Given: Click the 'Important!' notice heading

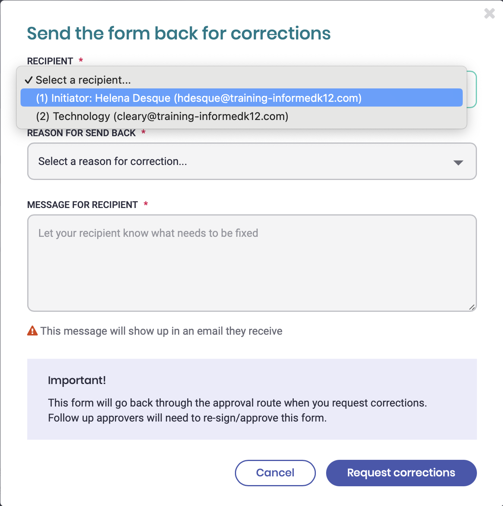Looking at the screenshot, I should (x=77, y=380).
